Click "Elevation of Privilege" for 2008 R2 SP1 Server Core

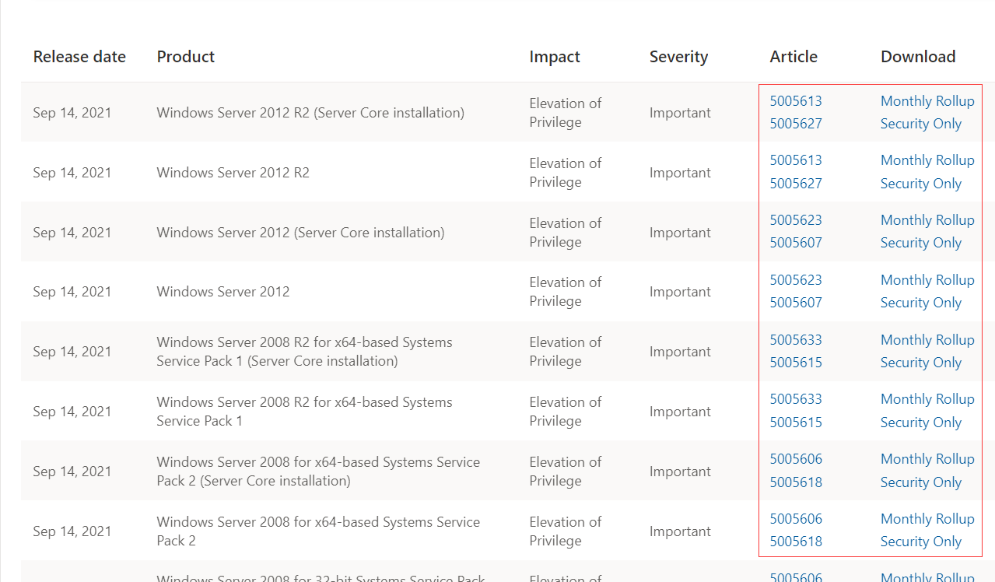[x=566, y=352]
